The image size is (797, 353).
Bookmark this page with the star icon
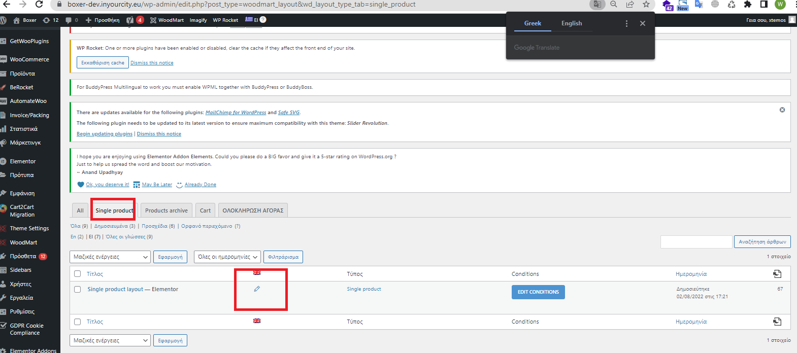click(646, 4)
